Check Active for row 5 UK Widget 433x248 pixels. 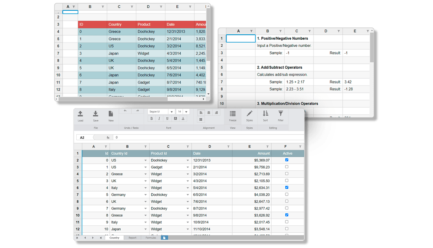(x=287, y=181)
